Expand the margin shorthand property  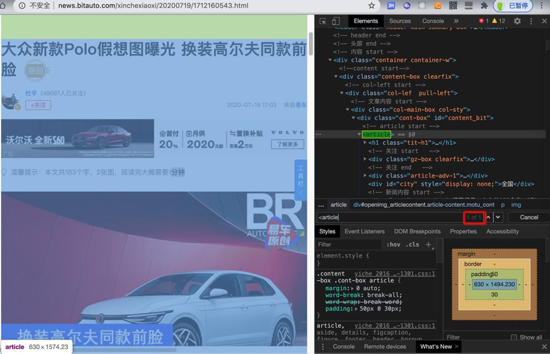click(352, 288)
